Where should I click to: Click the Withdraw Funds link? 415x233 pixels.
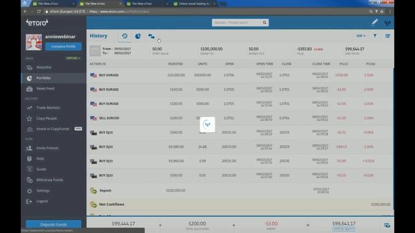click(49, 180)
